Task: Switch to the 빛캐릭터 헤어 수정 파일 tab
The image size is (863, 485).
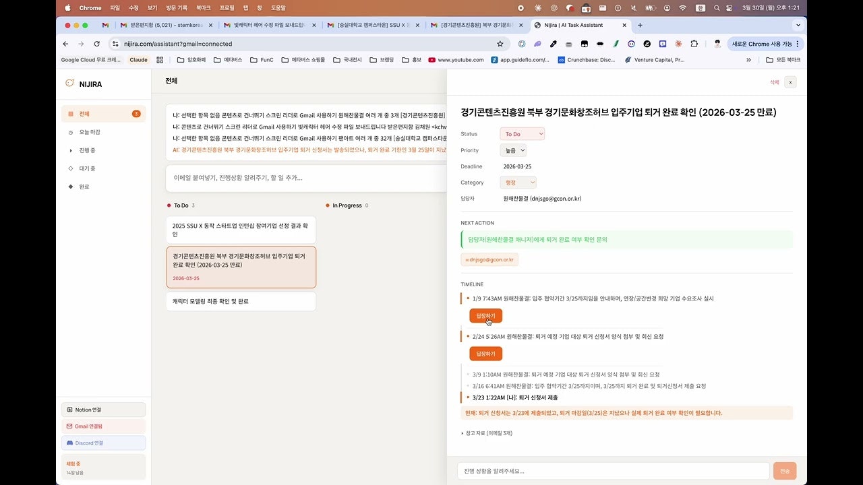Action: 269,25
